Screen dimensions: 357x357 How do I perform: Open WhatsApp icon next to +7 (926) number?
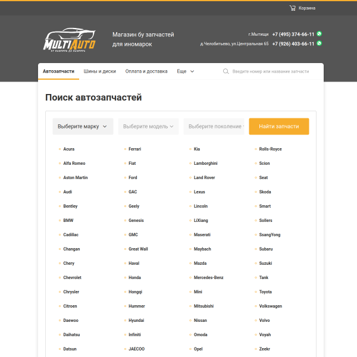coord(319,43)
